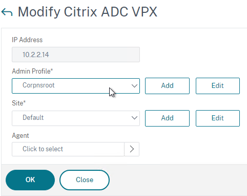Edit the selected Admin Profile

point(218,86)
